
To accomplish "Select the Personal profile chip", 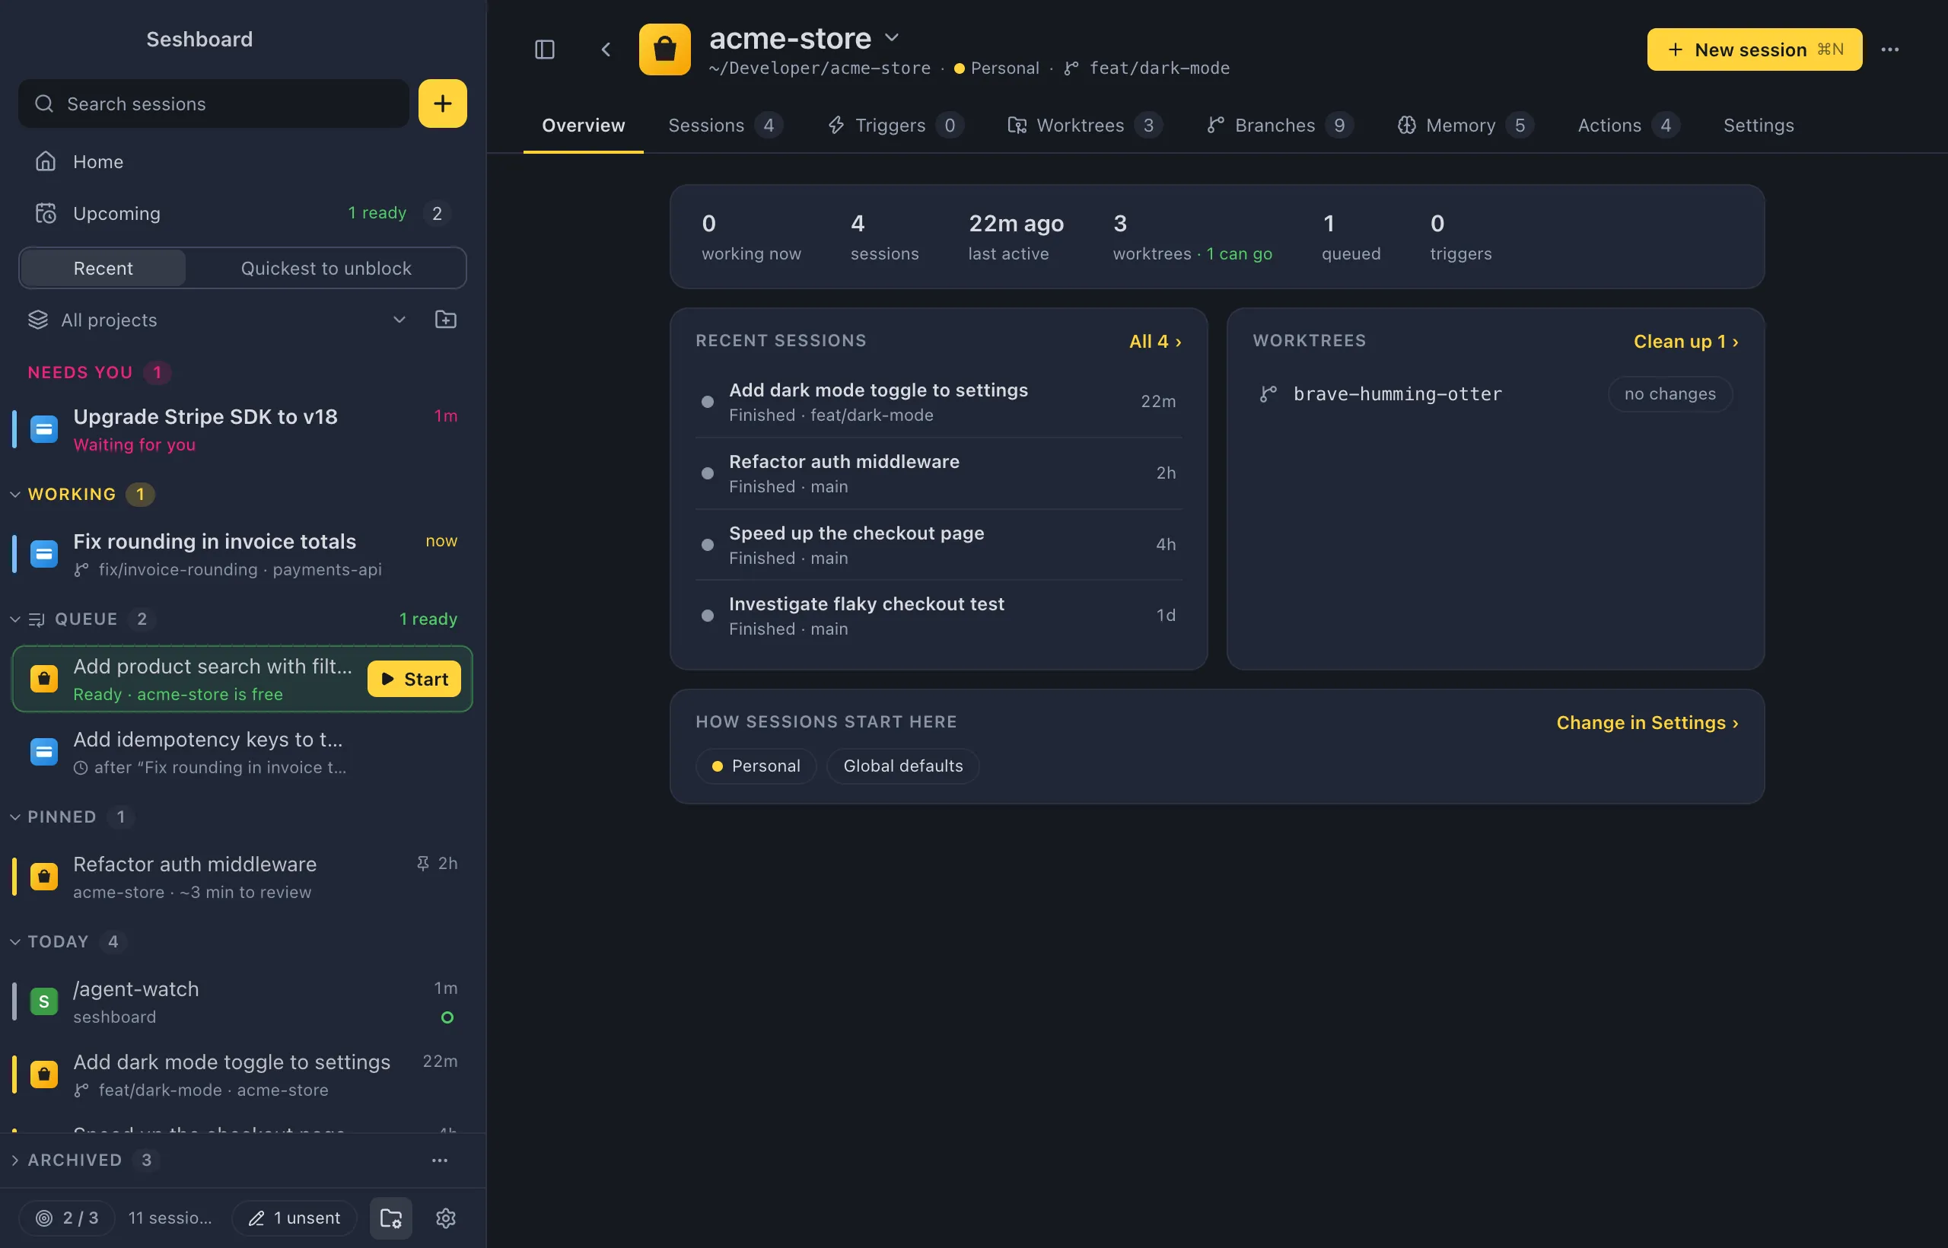I will click(755, 766).
